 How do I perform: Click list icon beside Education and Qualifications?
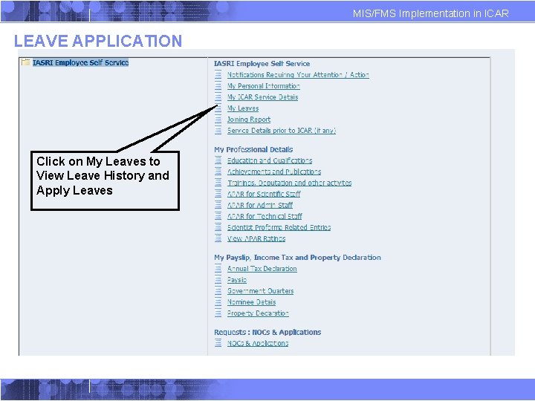[218, 160]
